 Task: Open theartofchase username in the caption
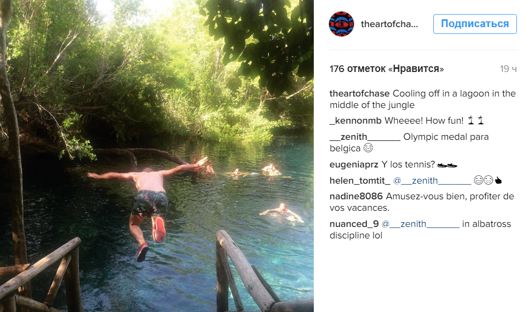point(359,93)
